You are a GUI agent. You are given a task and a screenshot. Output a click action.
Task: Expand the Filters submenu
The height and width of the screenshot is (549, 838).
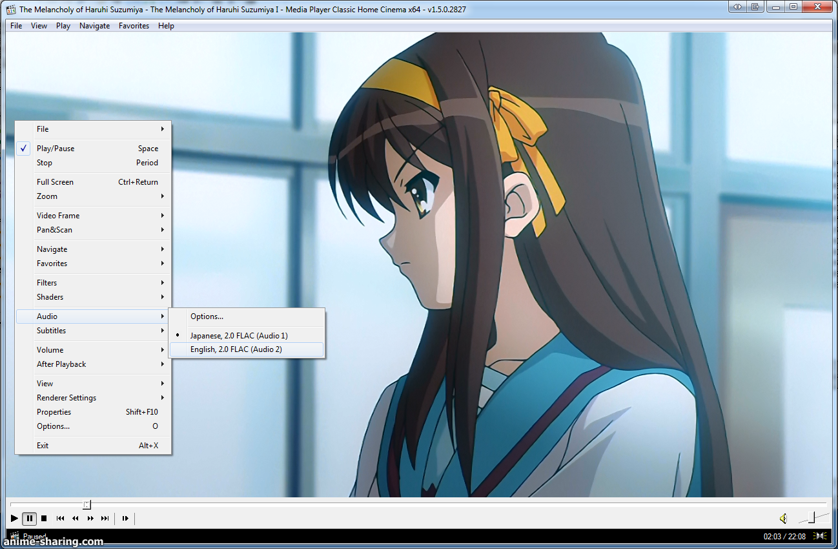click(93, 283)
